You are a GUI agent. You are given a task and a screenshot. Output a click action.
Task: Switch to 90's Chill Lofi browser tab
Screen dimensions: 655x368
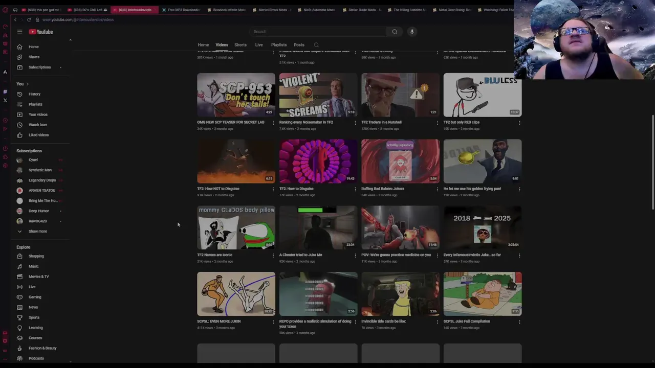88,10
